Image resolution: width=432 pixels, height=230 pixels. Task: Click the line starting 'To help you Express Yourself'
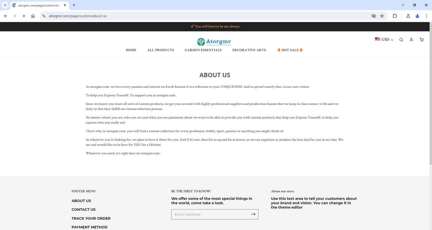131,95
